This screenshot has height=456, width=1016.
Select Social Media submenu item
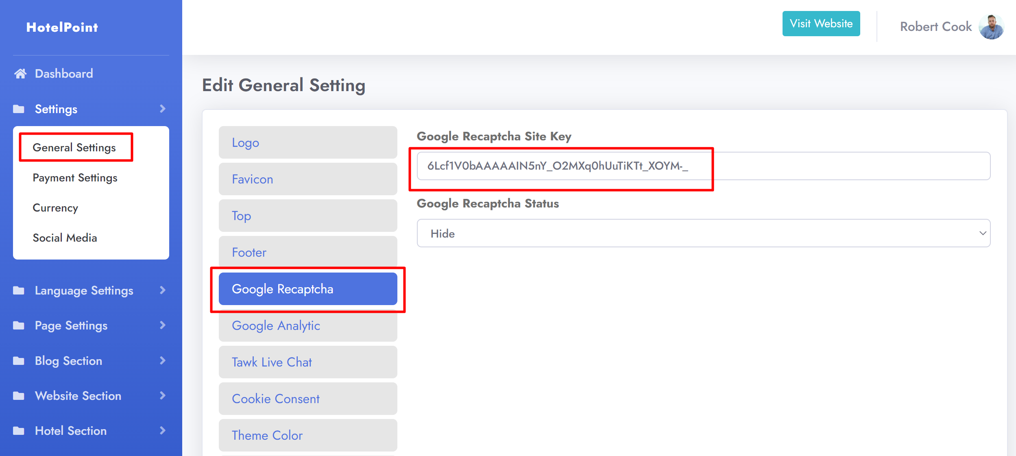(65, 238)
